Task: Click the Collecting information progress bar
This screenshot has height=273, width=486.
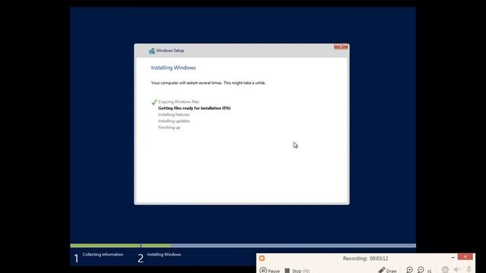Action: [x=106, y=246]
